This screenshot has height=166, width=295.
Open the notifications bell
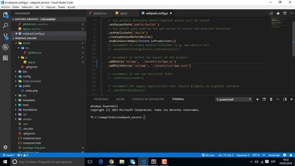291,155
